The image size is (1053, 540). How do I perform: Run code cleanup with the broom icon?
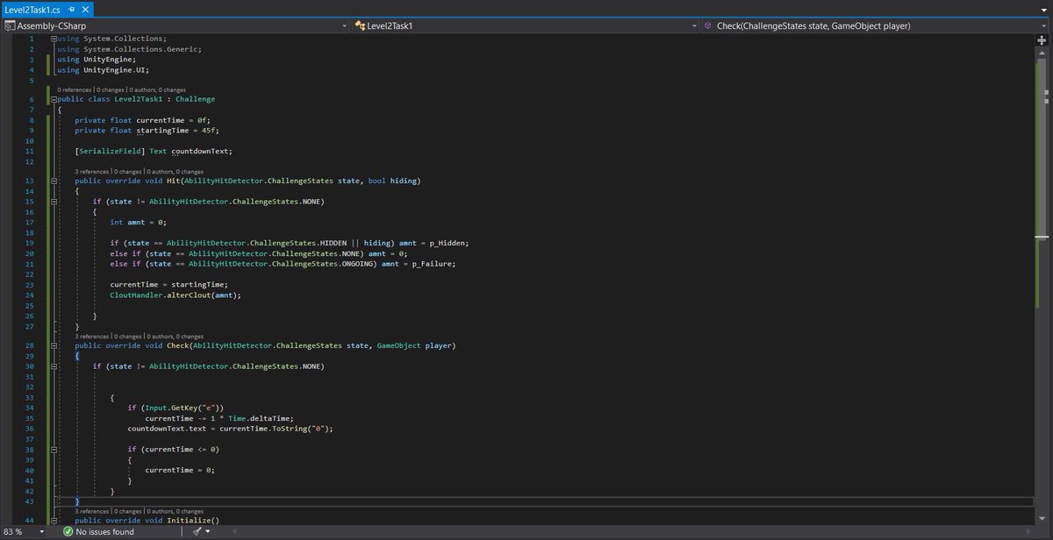click(x=197, y=532)
